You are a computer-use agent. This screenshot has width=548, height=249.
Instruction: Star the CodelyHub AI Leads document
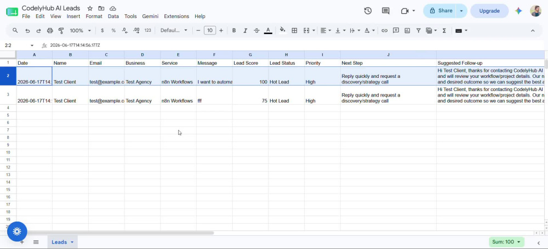[90, 8]
